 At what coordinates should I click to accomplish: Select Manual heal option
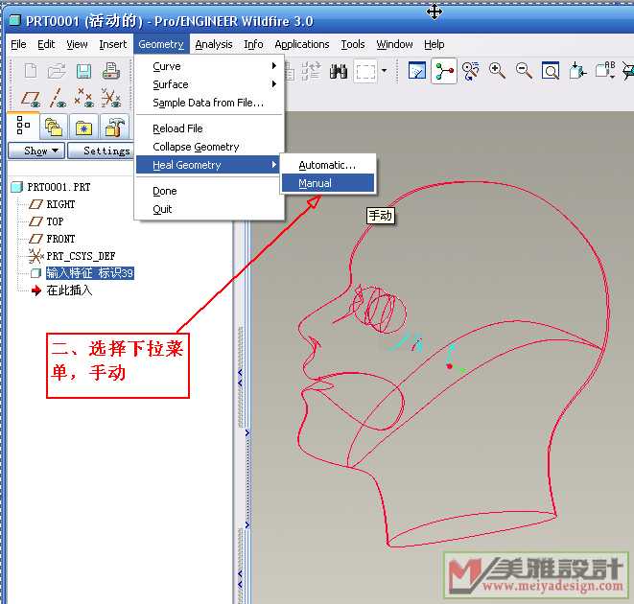click(328, 183)
